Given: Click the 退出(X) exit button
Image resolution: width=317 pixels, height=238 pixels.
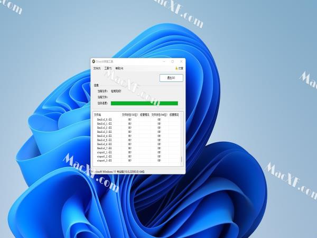Looking at the screenshot, I should 171,78.
